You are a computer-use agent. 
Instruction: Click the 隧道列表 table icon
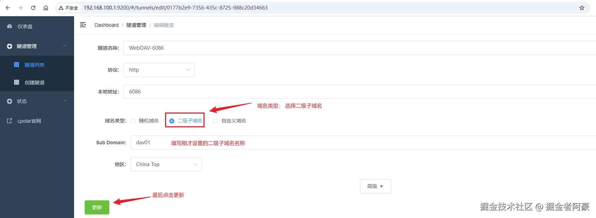tap(17, 65)
